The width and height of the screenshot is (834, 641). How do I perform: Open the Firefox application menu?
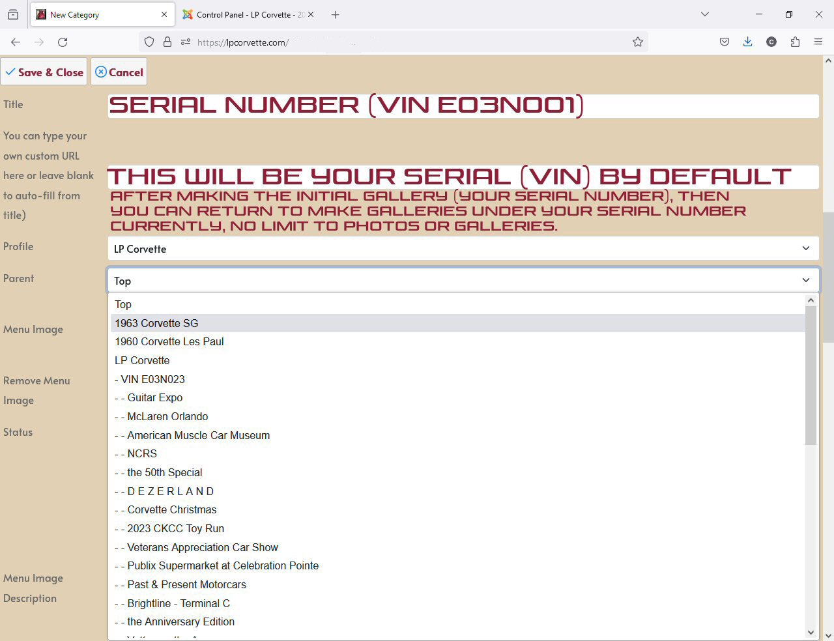[818, 42]
